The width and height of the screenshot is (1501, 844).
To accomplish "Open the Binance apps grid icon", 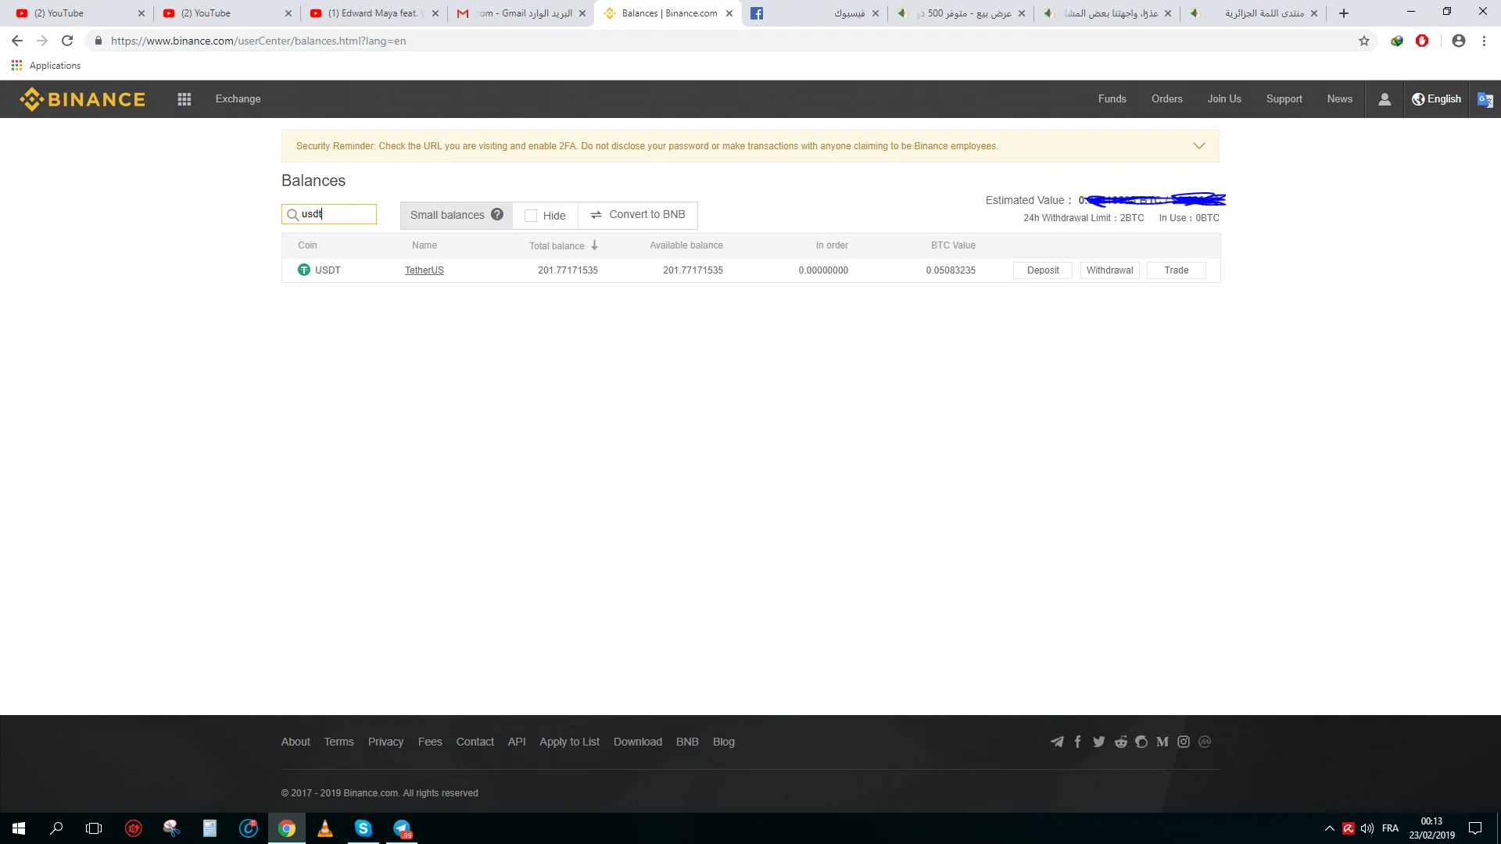I will [x=184, y=99].
